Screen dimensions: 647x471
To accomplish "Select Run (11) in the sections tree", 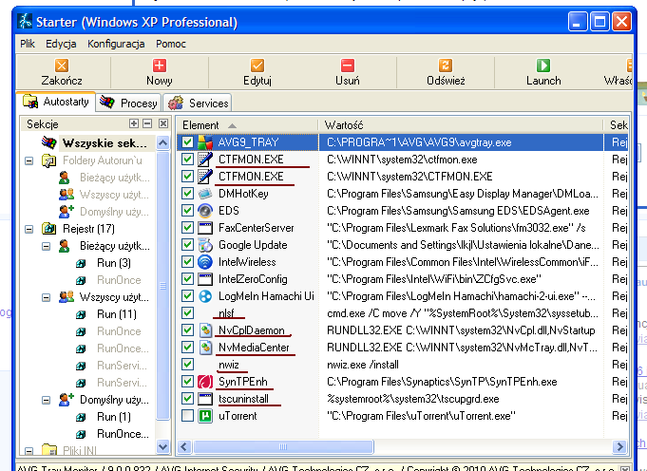I will coord(119,313).
